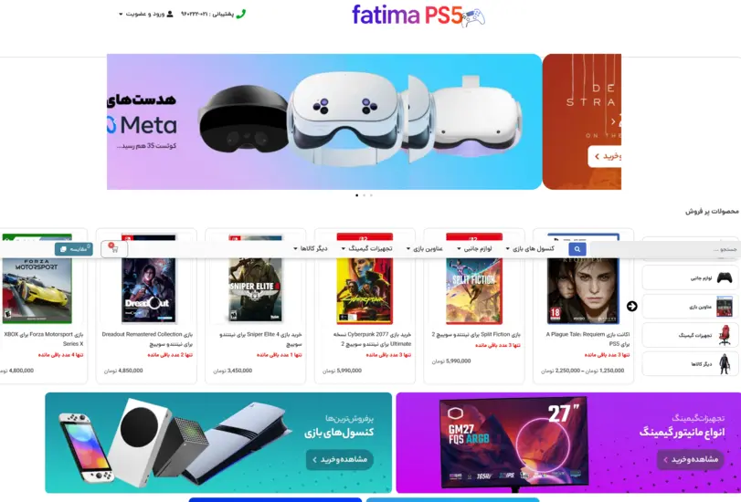Click مشاهده و خرید on consoles banner

tap(340, 459)
